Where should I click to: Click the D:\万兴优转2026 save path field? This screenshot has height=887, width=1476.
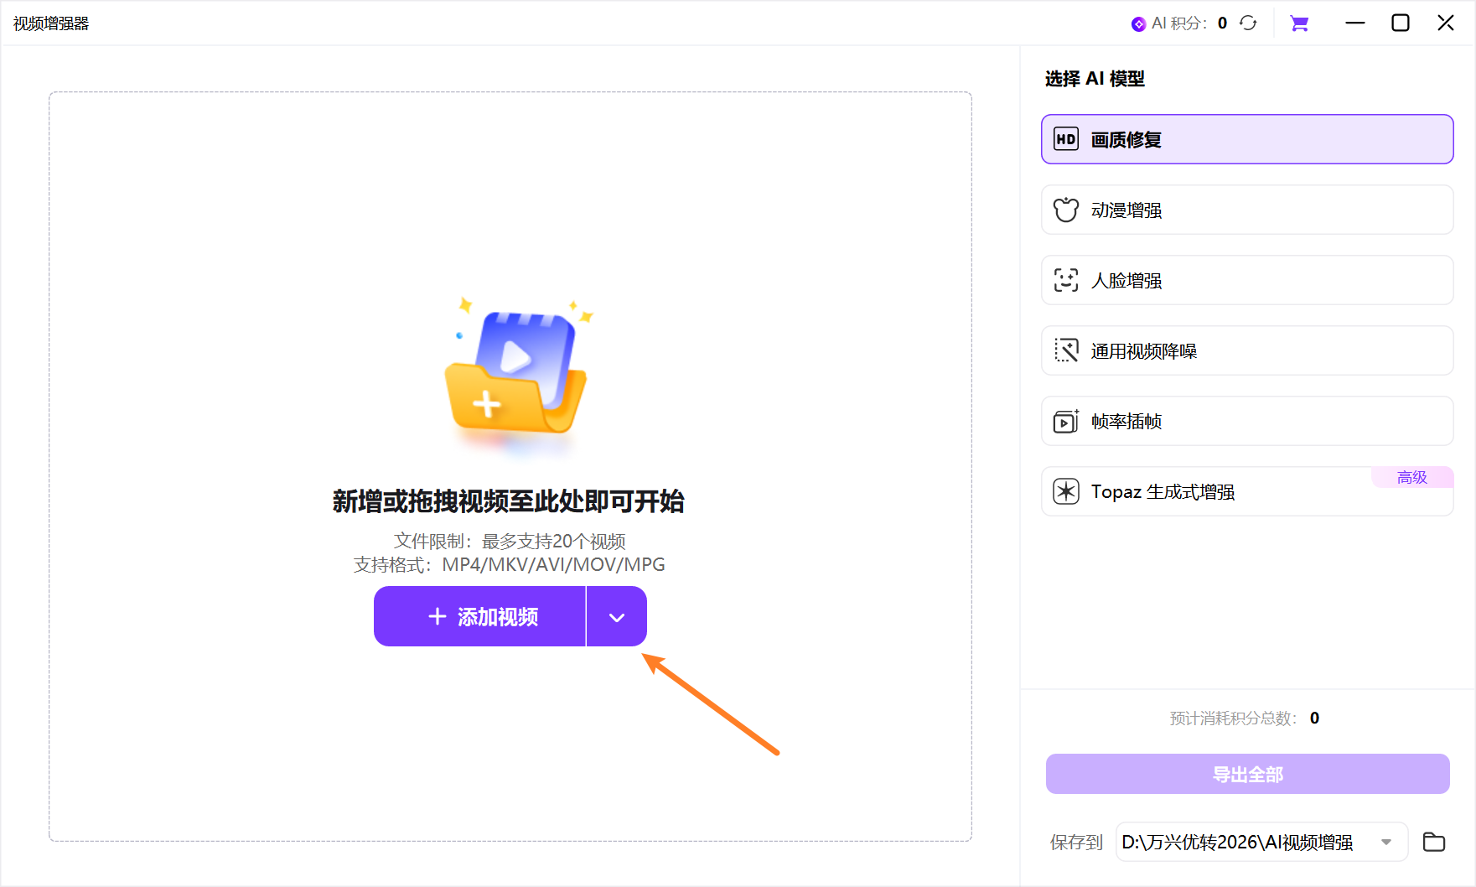(1240, 842)
